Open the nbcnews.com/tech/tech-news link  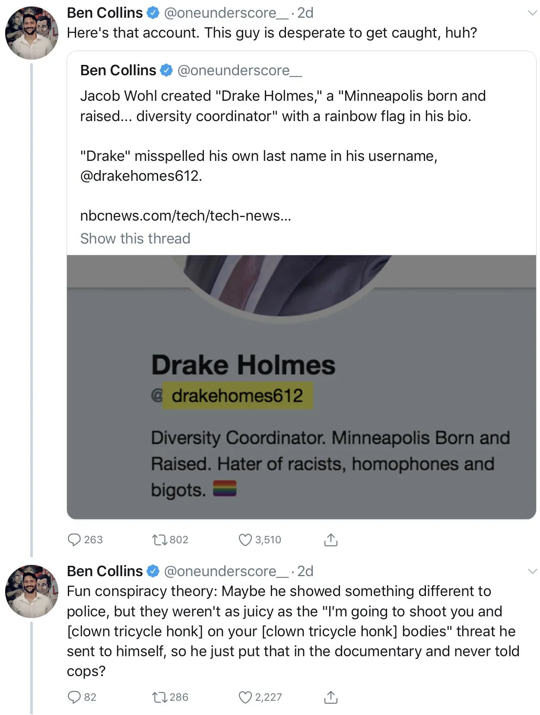click(x=185, y=215)
